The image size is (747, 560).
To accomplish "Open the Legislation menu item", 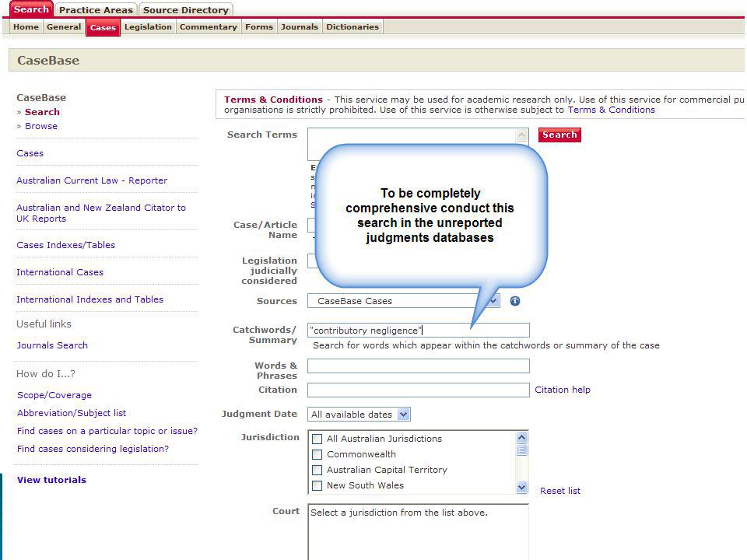I will click(x=148, y=26).
